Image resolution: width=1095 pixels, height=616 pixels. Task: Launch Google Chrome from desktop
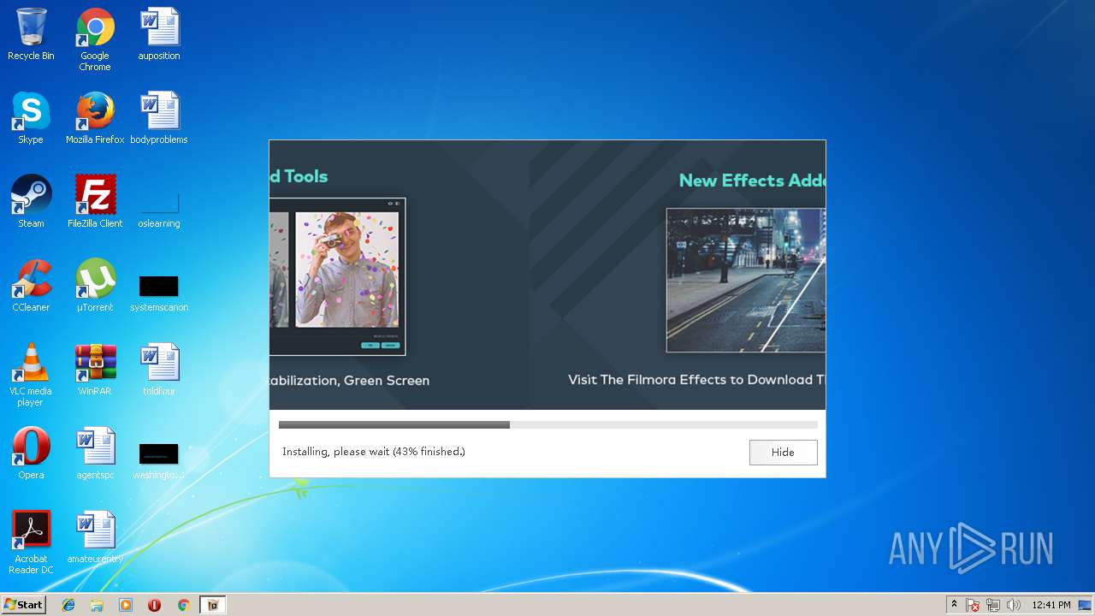pyautogui.click(x=95, y=39)
